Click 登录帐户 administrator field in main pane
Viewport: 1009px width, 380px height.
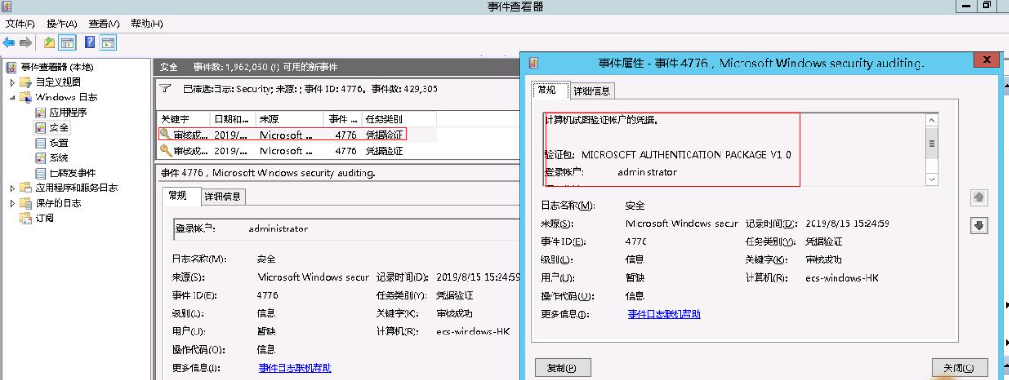point(344,229)
